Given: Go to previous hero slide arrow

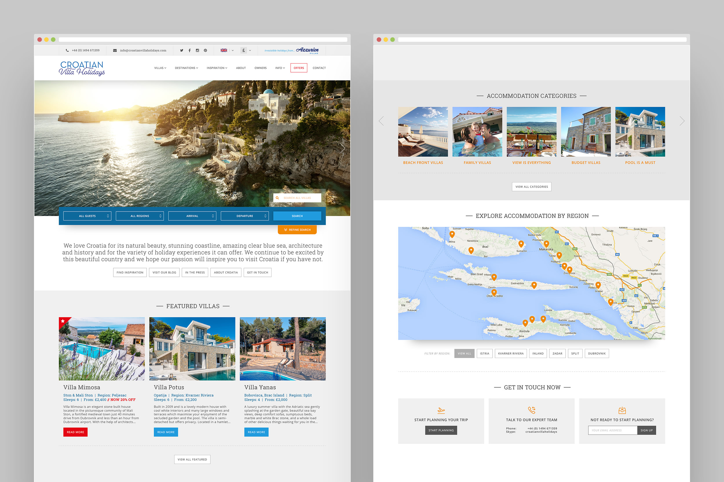Looking at the screenshot, I should click(x=42, y=148).
